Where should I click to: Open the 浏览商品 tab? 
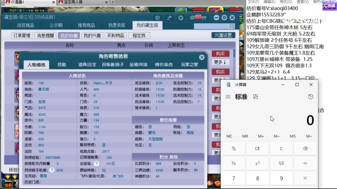tap(26, 25)
